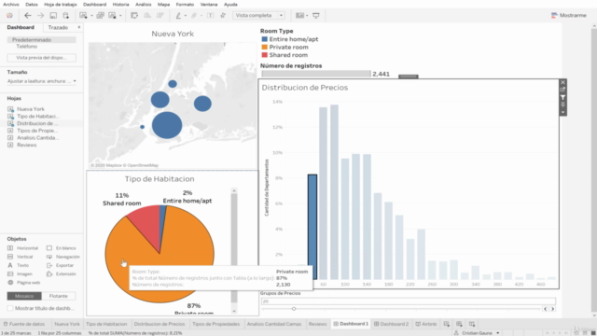Click the Shared room red legend swatch
This screenshot has height=336, width=597.
265,55
